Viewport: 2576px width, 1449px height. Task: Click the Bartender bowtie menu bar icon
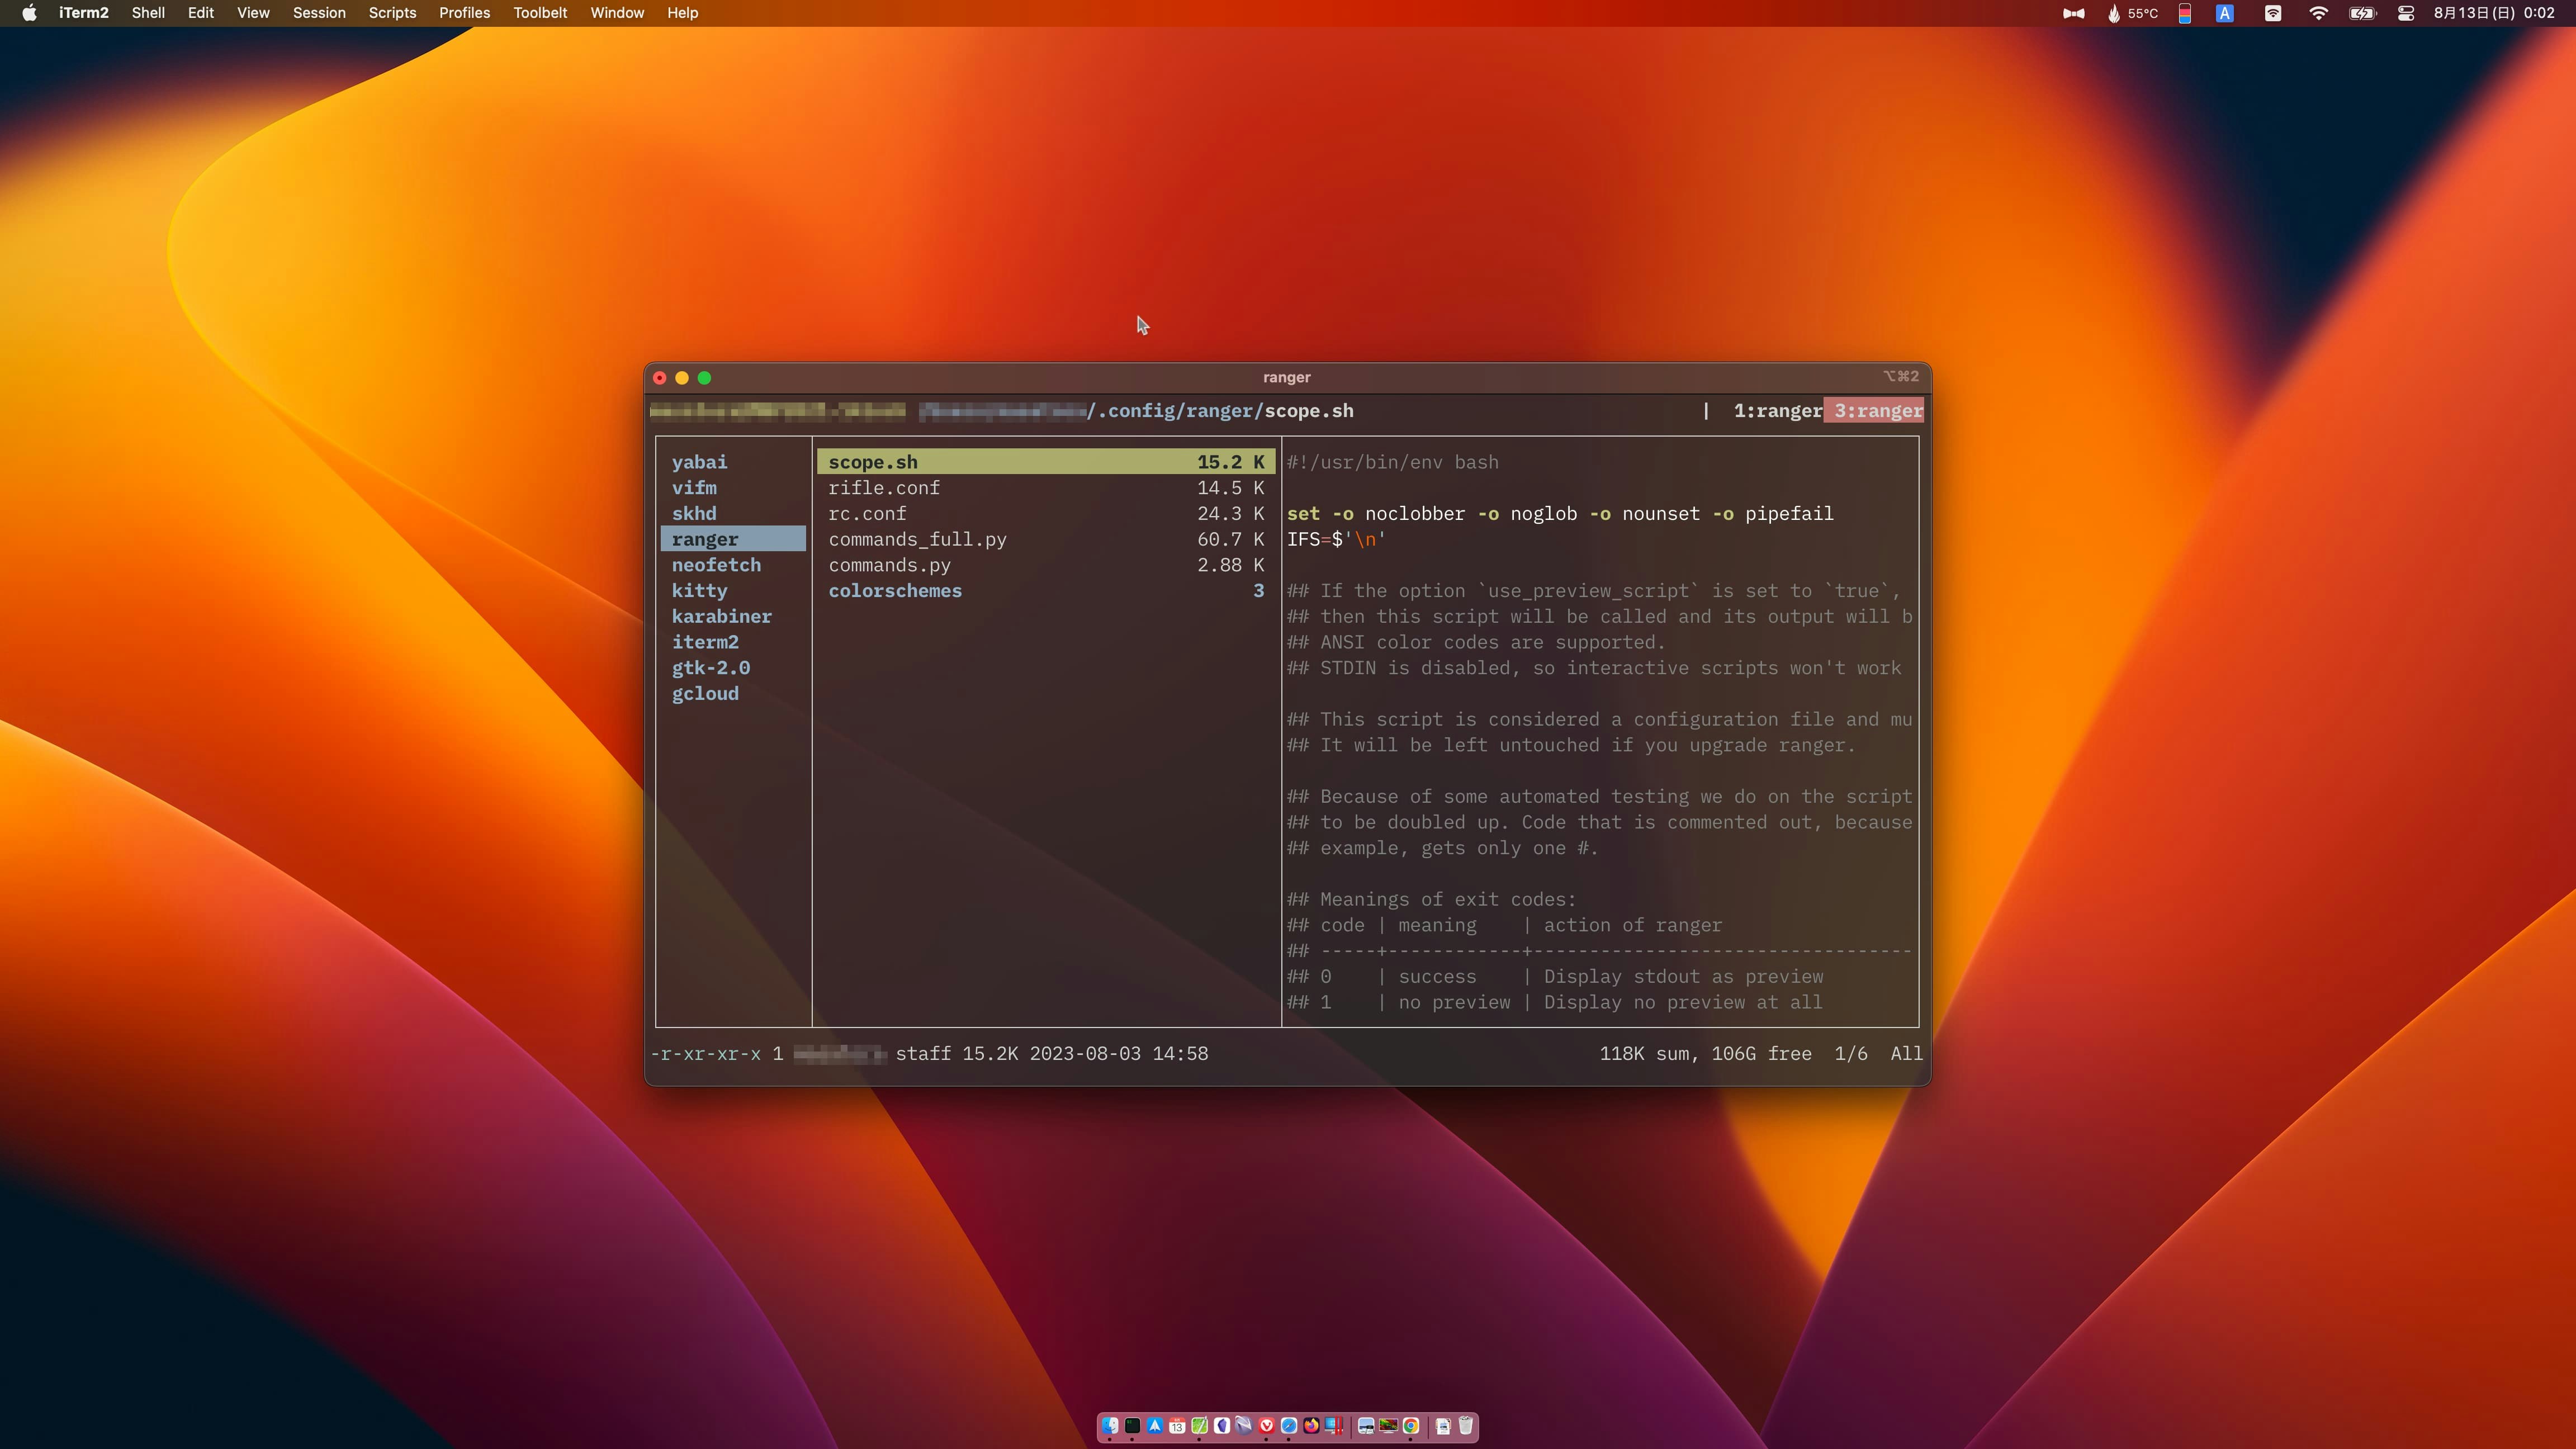pyautogui.click(x=2074, y=13)
